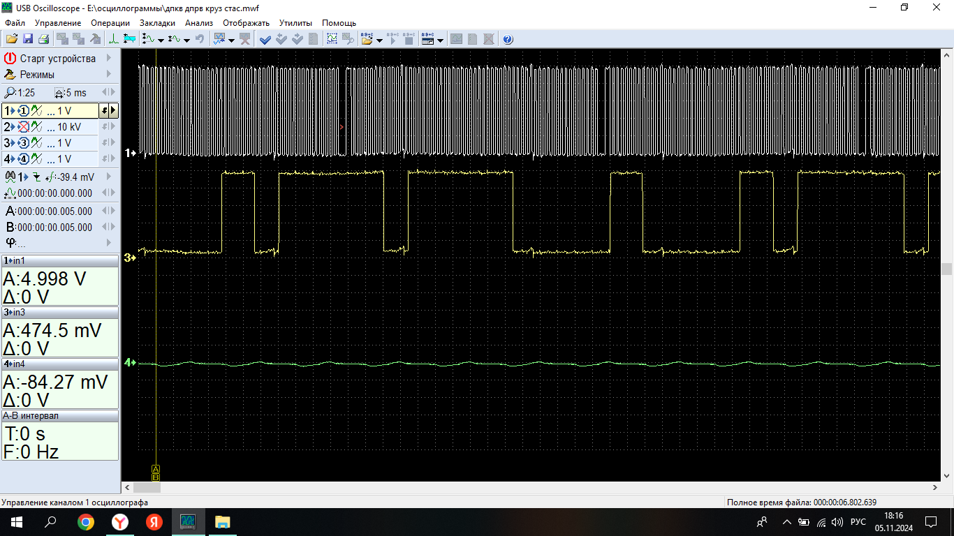This screenshot has width=954, height=536.
Task: Click the Старт устройства button
Action: (x=57, y=59)
